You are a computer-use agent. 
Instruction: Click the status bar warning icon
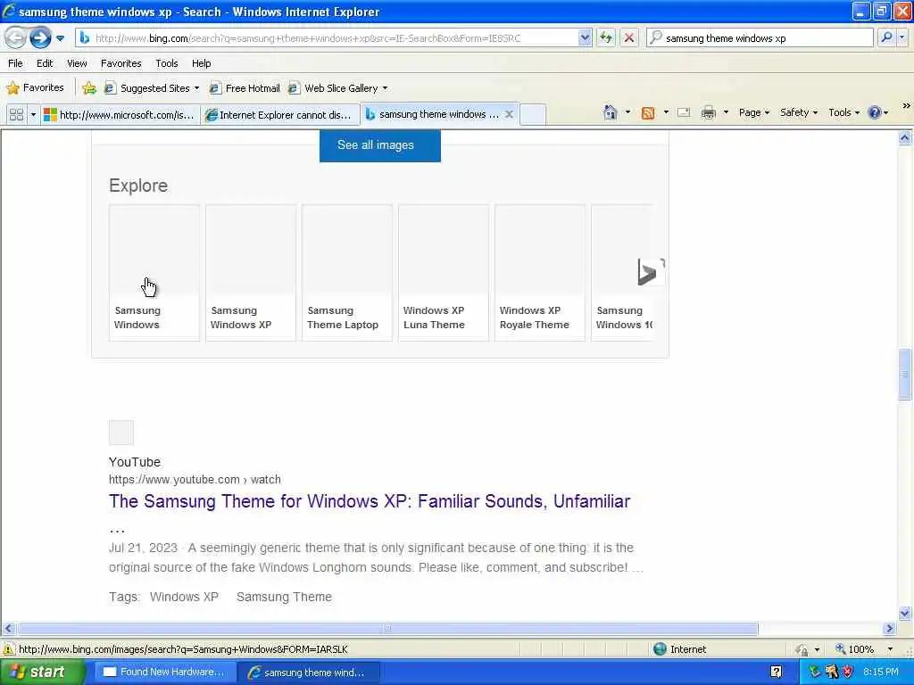click(9, 649)
